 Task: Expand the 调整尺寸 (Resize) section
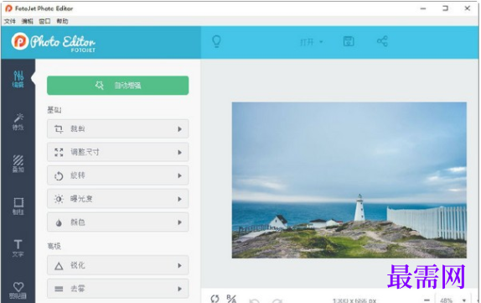tap(118, 152)
